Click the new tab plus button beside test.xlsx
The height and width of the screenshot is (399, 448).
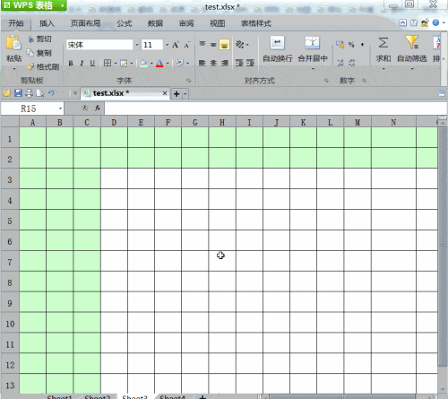(177, 94)
